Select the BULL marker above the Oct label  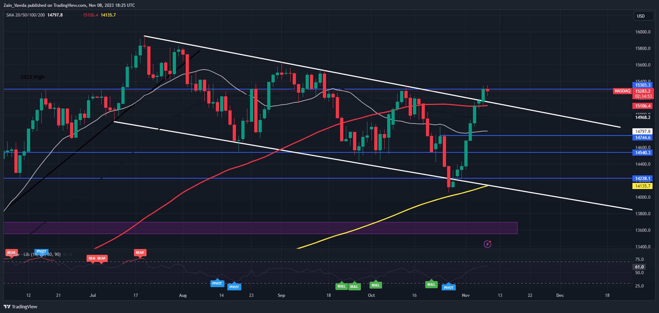click(x=376, y=285)
